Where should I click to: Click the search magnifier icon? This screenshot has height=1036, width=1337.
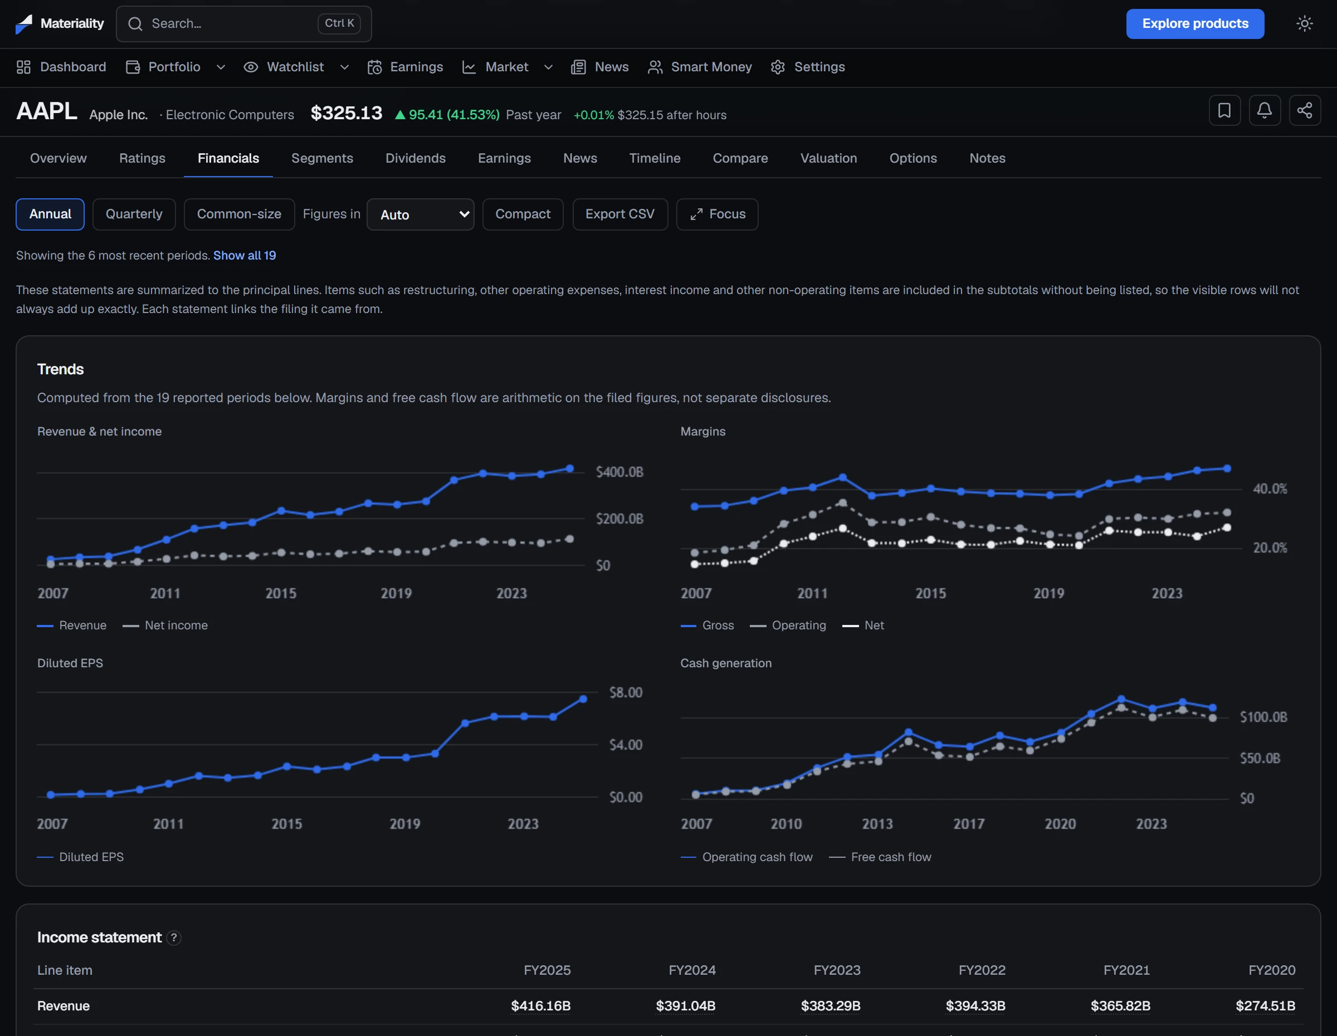click(x=135, y=24)
